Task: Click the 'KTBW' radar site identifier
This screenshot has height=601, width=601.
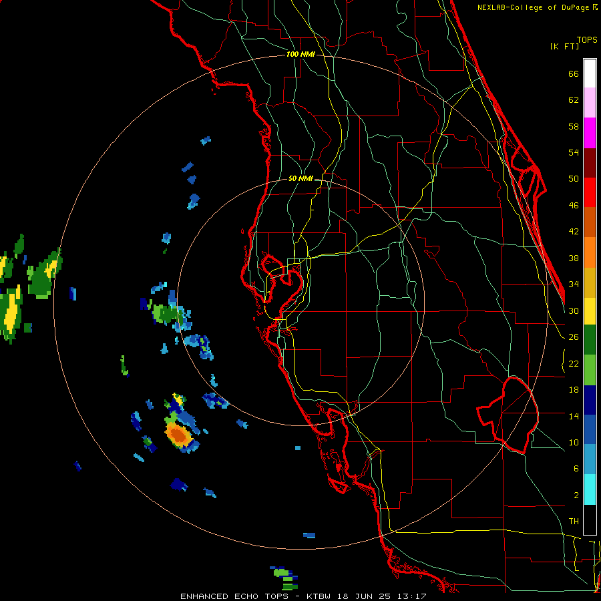Action: pyautogui.click(x=318, y=596)
